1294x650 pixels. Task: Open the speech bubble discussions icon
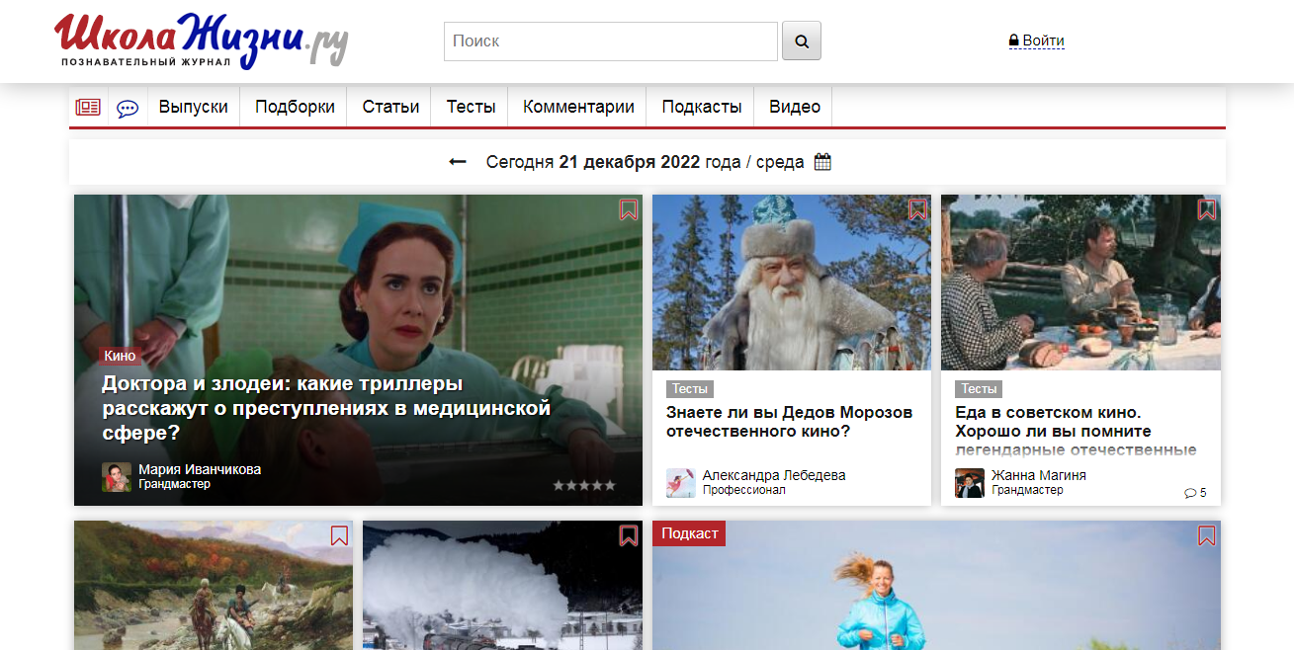point(128,108)
